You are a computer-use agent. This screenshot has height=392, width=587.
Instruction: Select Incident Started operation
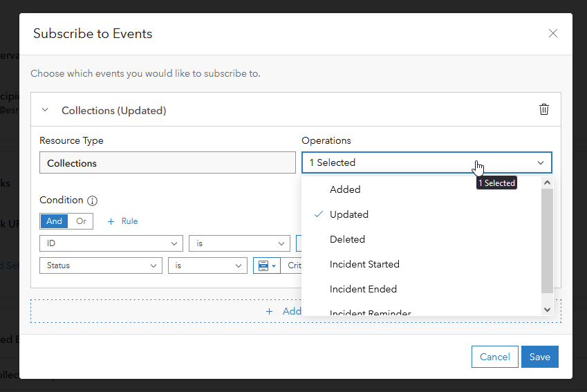pos(364,264)
